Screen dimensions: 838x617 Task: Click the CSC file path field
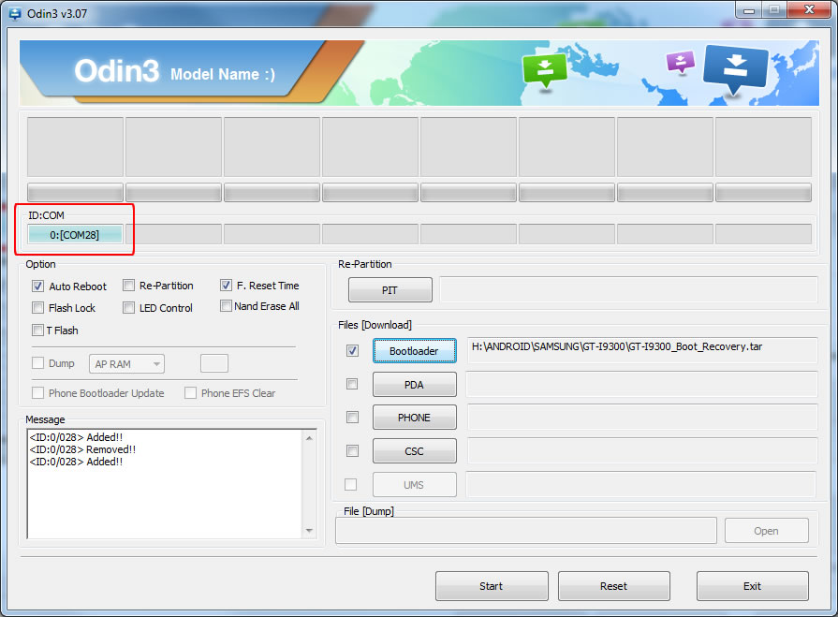[642, 451]
